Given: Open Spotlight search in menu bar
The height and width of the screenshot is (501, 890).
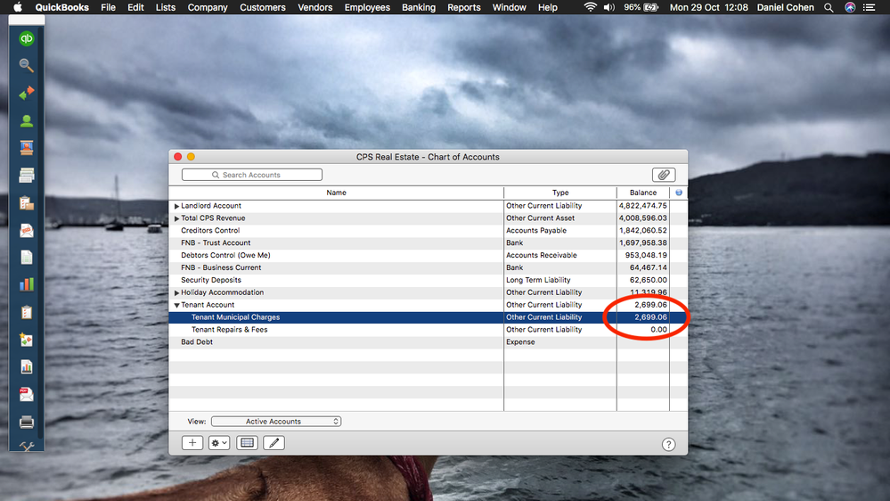Looking at the screenshot, I should pos(829,7).
